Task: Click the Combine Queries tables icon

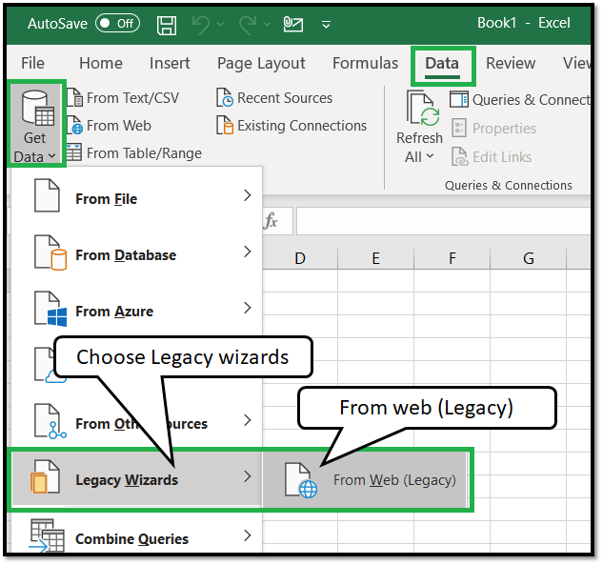Action: 47,535
